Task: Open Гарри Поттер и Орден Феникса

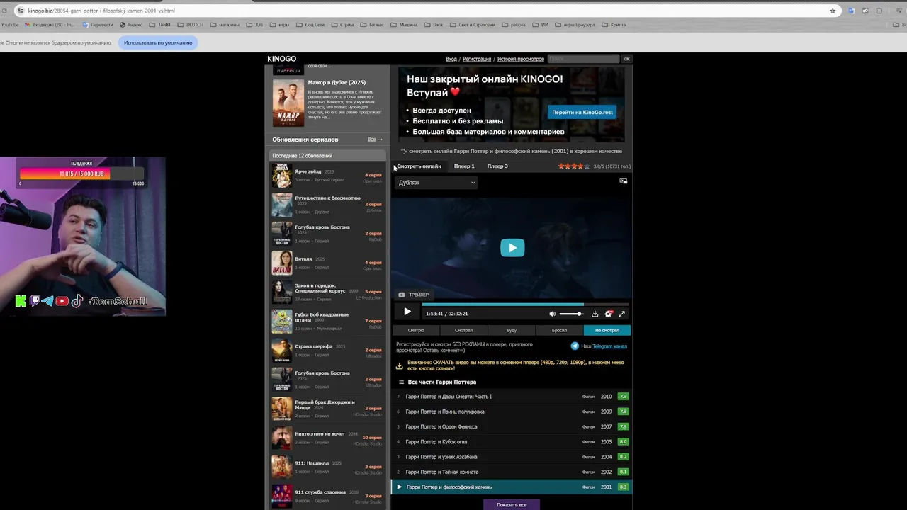Action: (441, 426)
